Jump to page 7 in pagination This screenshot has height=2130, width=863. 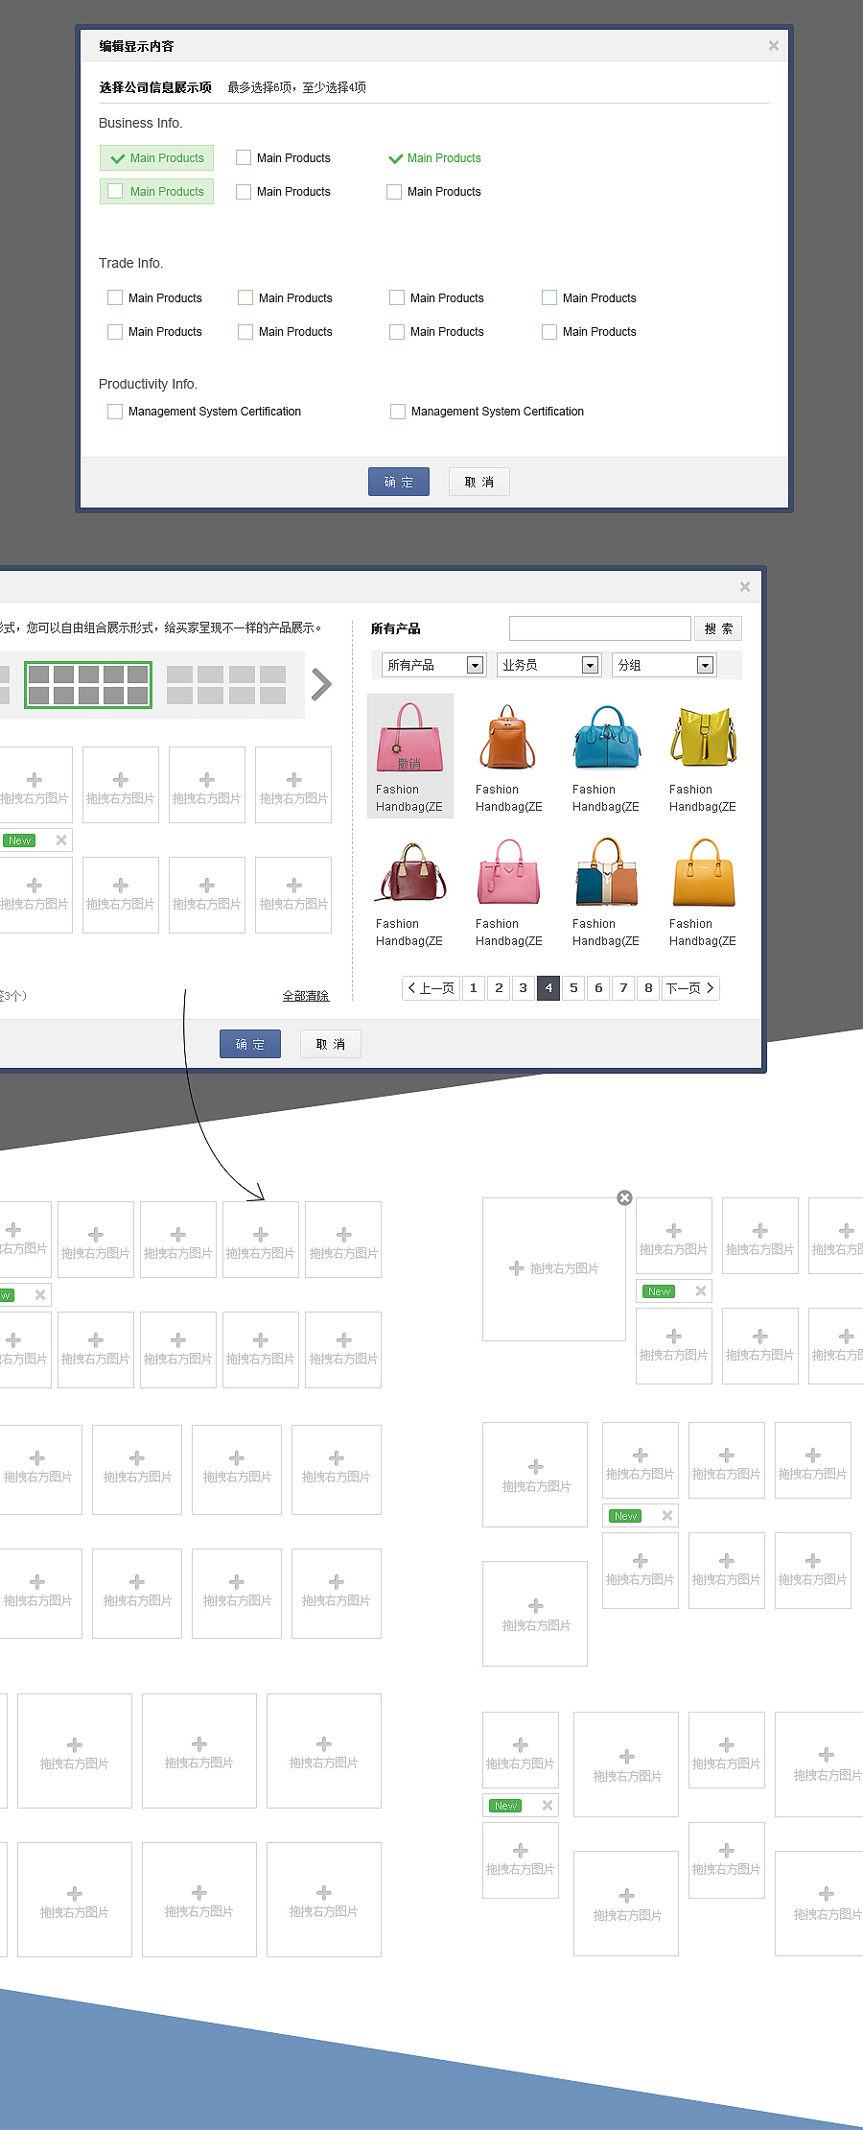623,988
